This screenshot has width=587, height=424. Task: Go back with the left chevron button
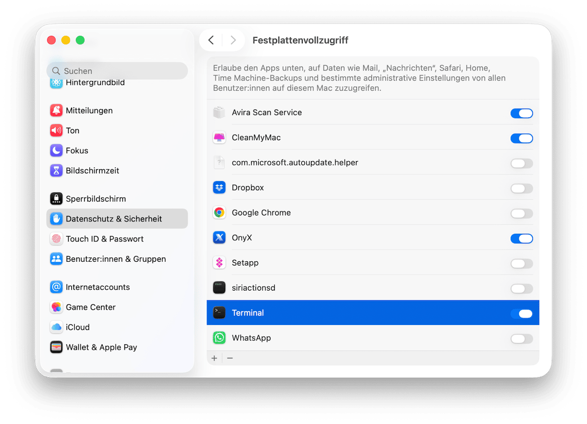pyautogui.click(x=211, y=40)
